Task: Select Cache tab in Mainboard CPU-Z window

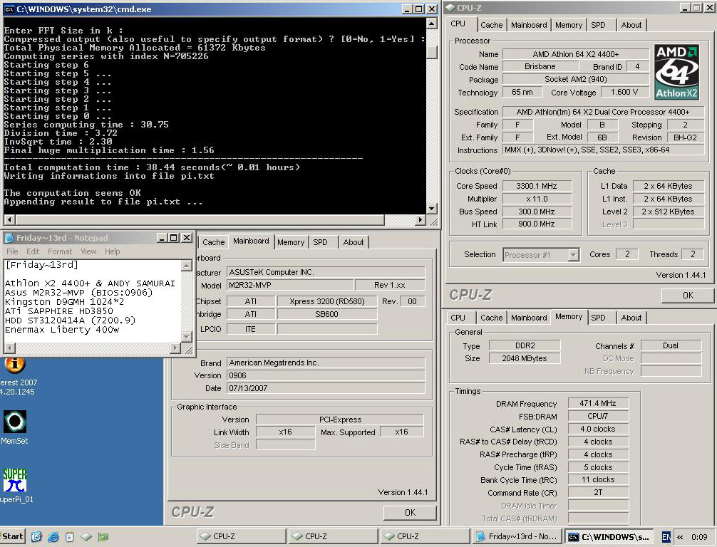Action: click(214, 242)
